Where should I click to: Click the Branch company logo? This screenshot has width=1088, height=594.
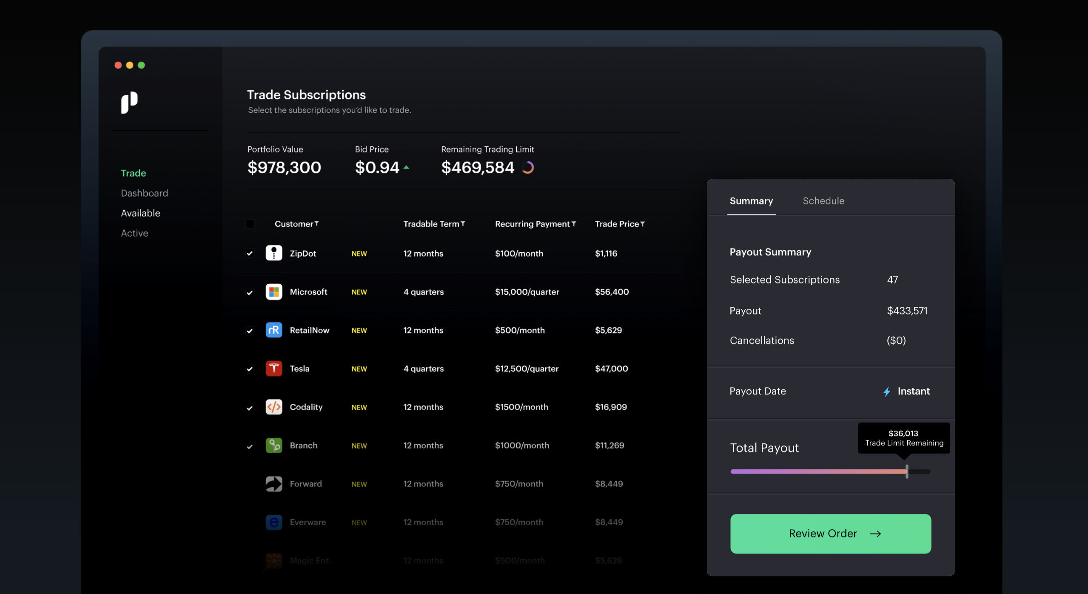click(x=274, y=445)
